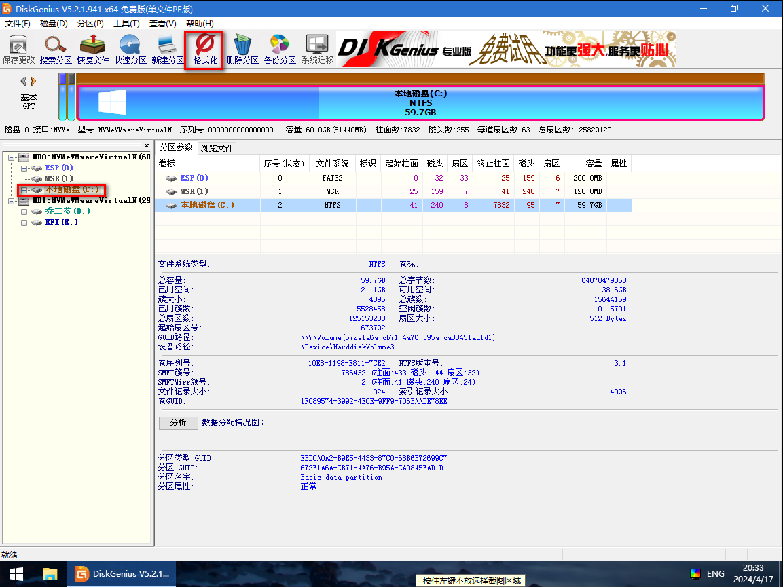
Task: Click the Format (格式化) toolbar icon
Action: 204,50
